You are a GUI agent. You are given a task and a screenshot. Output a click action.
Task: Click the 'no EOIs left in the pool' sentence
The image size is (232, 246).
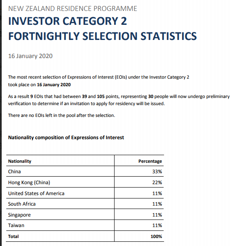pos(62,115)
